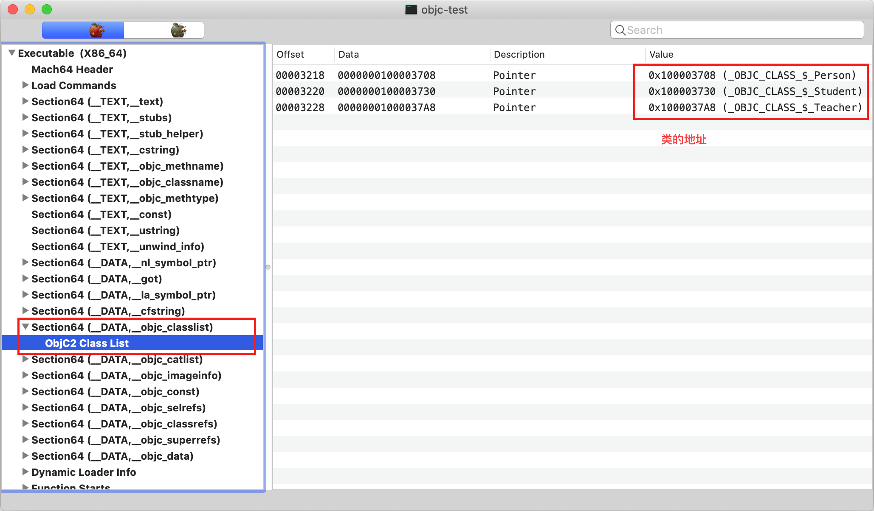Image resolution: width=874 pixels, height=511 pixels.
Task: Open Section64 (__DATA,__objc_selrefs) entry
Action: pos(118,408)
